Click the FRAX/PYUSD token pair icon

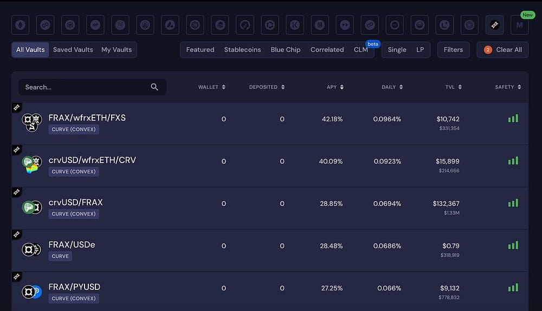[32, 292]
